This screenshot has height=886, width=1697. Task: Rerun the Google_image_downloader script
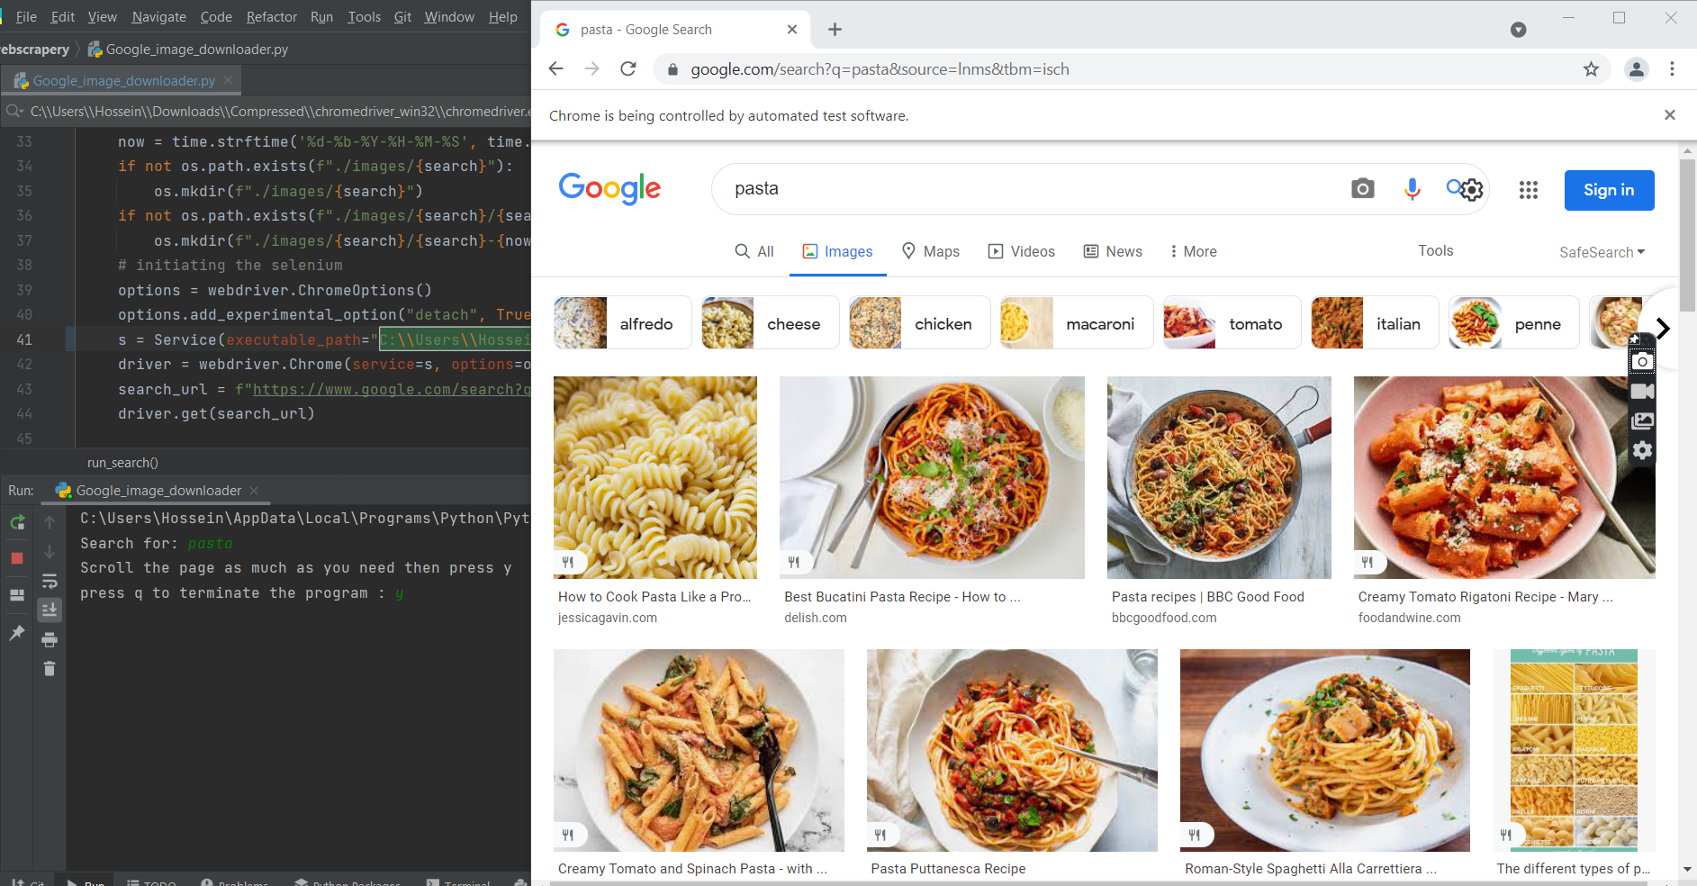(16, 523)
